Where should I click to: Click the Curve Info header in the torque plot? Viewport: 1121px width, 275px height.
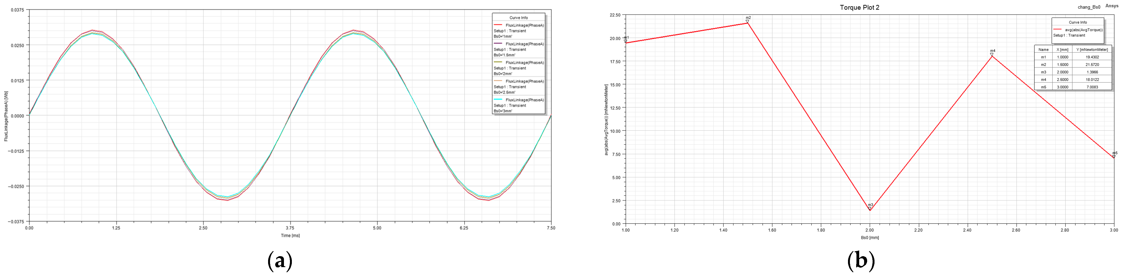pyautogui.click(x=1078, y=22)
